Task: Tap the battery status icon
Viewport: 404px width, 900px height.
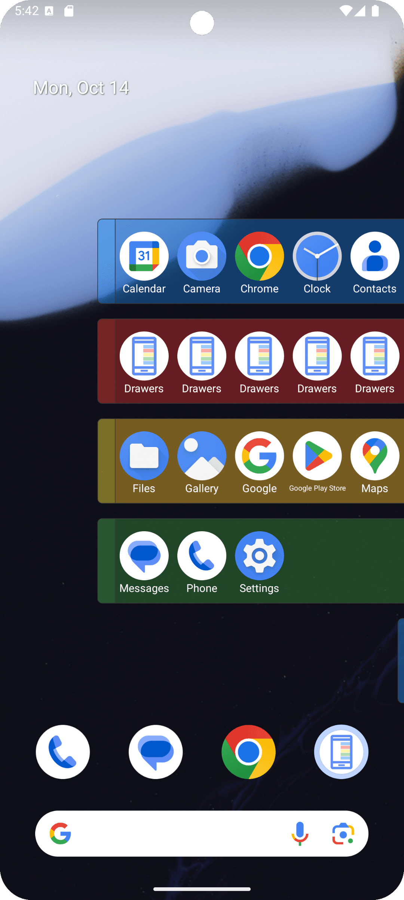Action: [x=375, y=11]
